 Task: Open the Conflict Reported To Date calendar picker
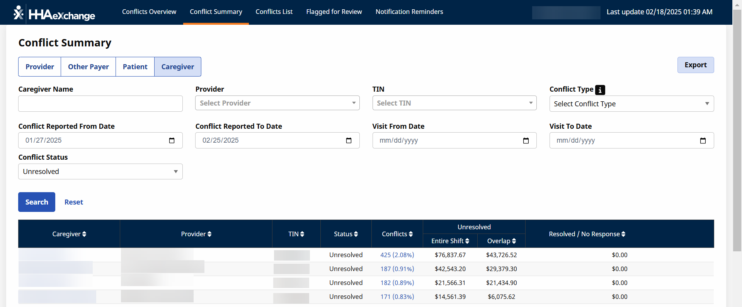click(x=349, y=140)
